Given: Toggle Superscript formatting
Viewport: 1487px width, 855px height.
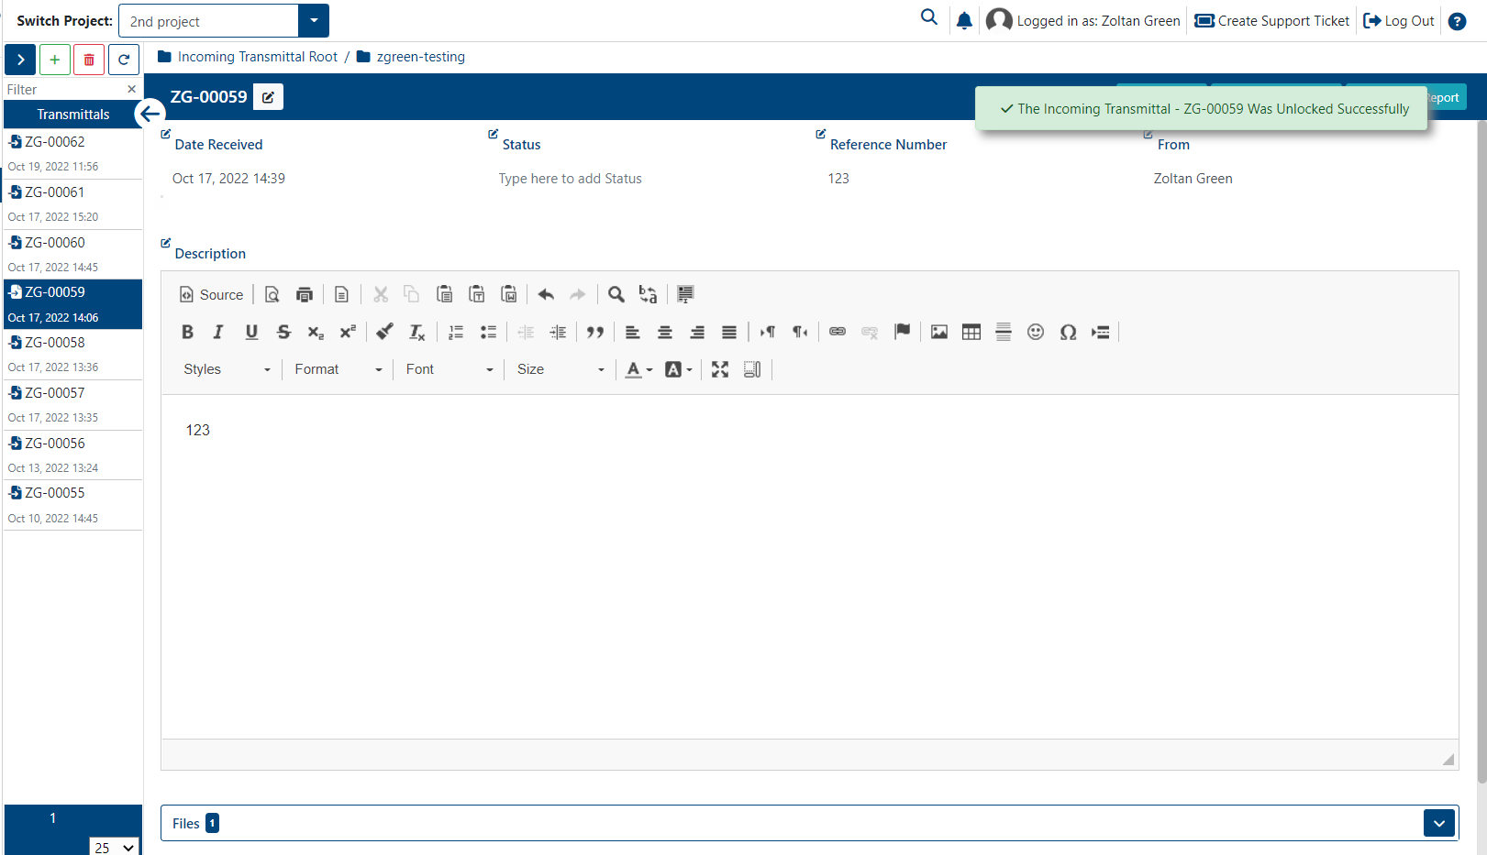Looking at the screenshot, I should [348, 332].
